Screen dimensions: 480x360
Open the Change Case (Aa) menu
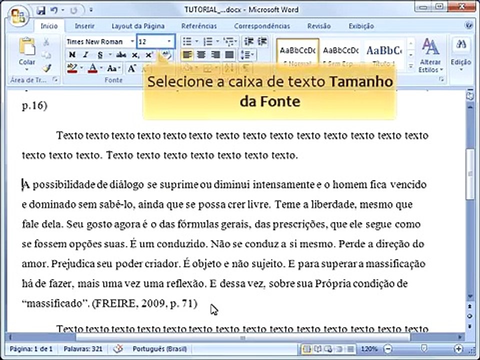[x=113, y=68]
